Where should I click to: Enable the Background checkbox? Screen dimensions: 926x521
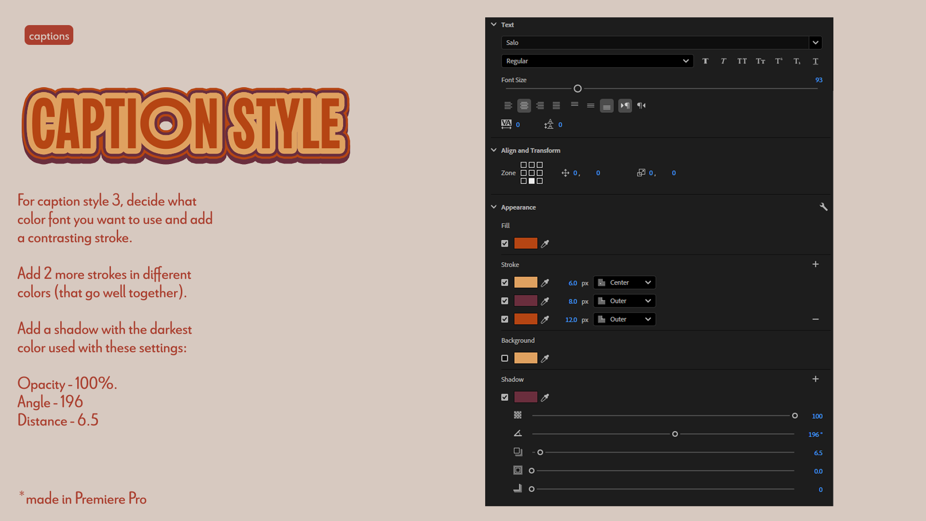[x=504, y=358]
